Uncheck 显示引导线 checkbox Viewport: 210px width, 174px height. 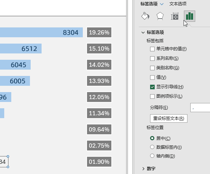pos(152,87)
